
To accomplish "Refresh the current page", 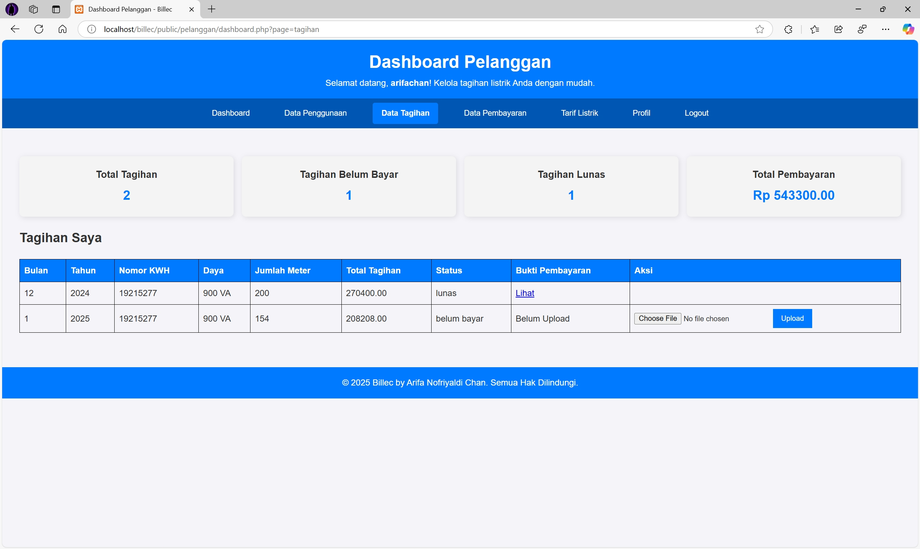I will click(x=39, y=29).
